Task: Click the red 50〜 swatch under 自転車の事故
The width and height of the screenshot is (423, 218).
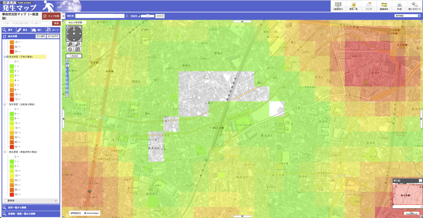Action: tap(12, 147)
